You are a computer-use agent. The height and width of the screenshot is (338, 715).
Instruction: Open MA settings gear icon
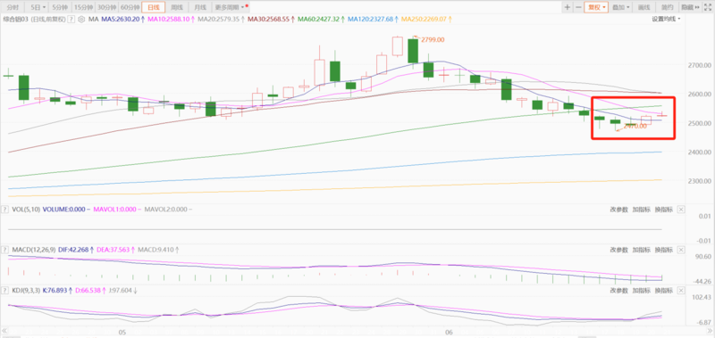point(81,19)
